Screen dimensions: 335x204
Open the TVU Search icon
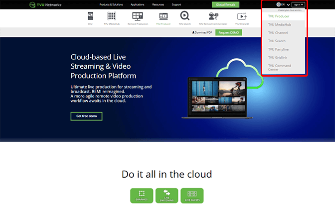pyautogui.click(x=184, y=17)
